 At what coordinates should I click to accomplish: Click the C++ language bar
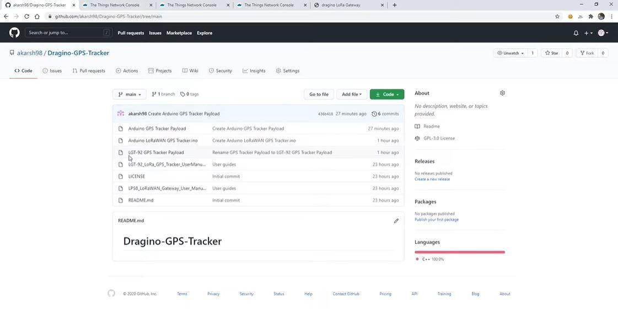(x=460, y=252)
